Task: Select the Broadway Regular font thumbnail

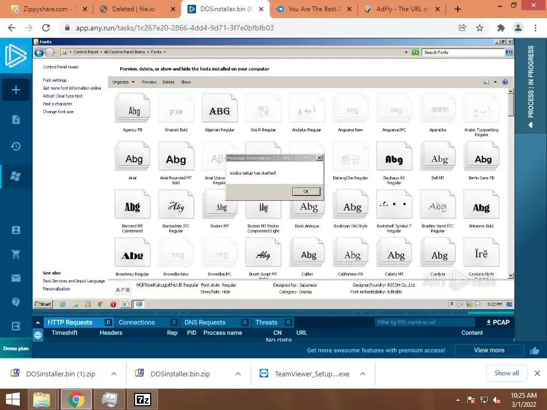Action: [132, 253]
